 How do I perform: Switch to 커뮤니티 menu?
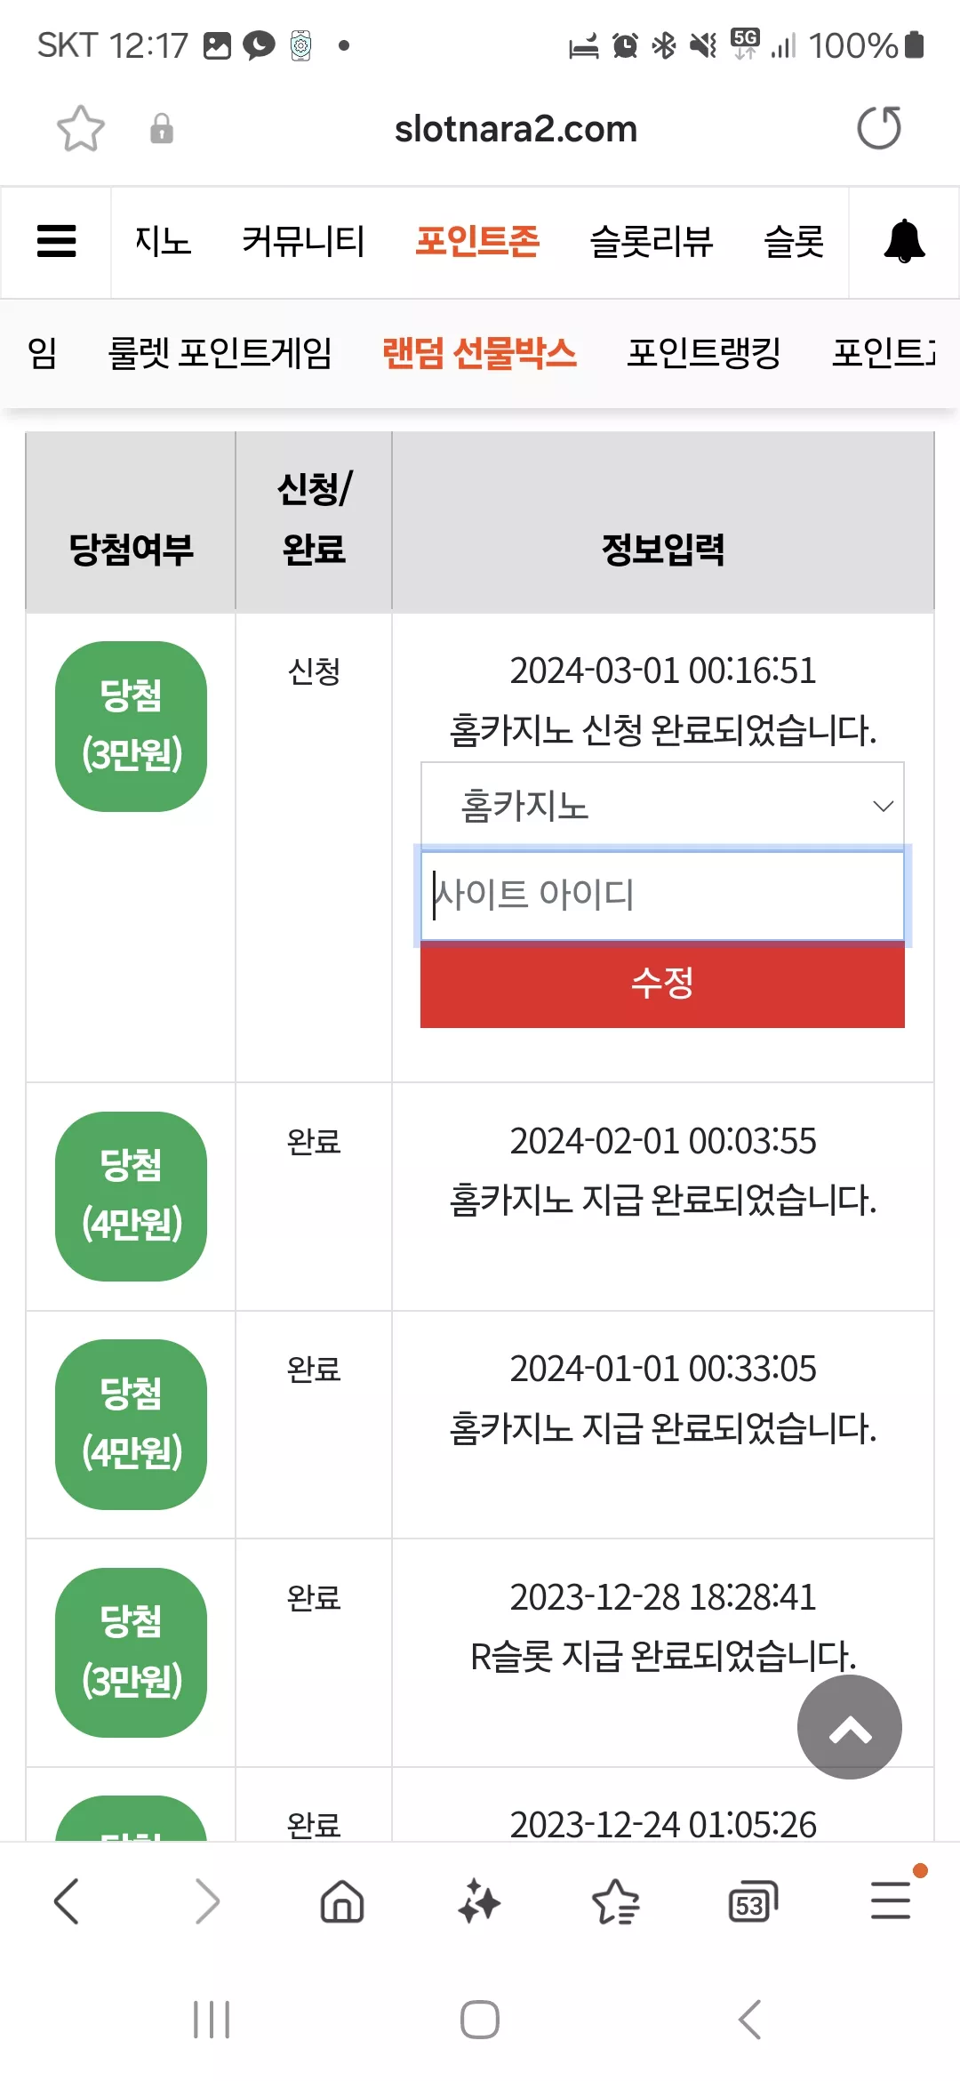point(304,241)
